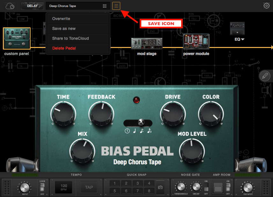Click the red LED pedal indicator
Image resolution: width=273 pixels, height=197 pixels.
click(136, 100)
